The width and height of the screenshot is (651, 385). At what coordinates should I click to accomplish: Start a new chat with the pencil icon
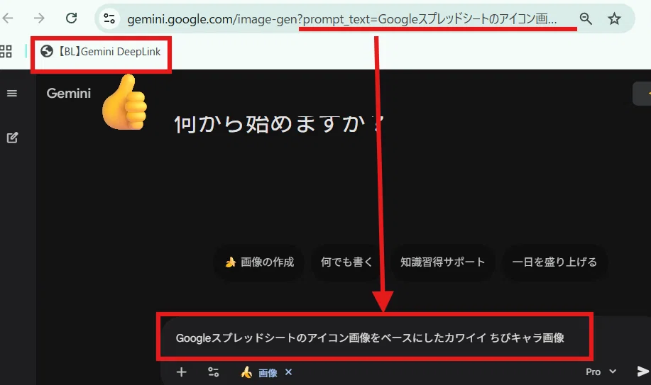(13, 138)
